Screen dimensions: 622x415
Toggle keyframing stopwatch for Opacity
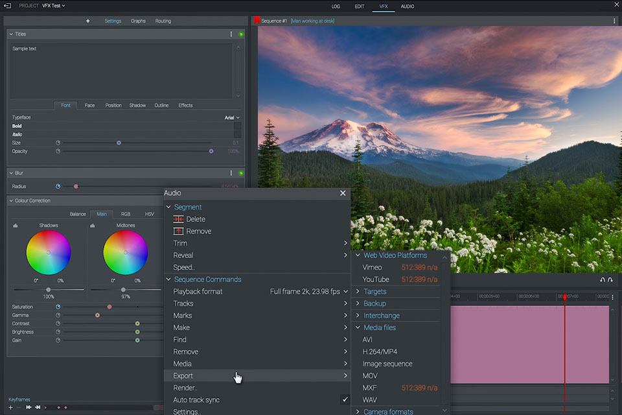[x=58, y=151]
